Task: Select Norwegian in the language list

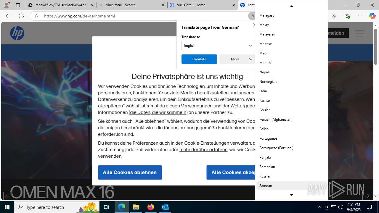Action: pyautogui.click(x=291, y=81)
